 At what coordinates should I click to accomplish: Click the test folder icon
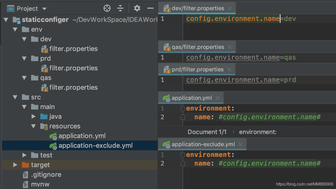click(35, 155)
